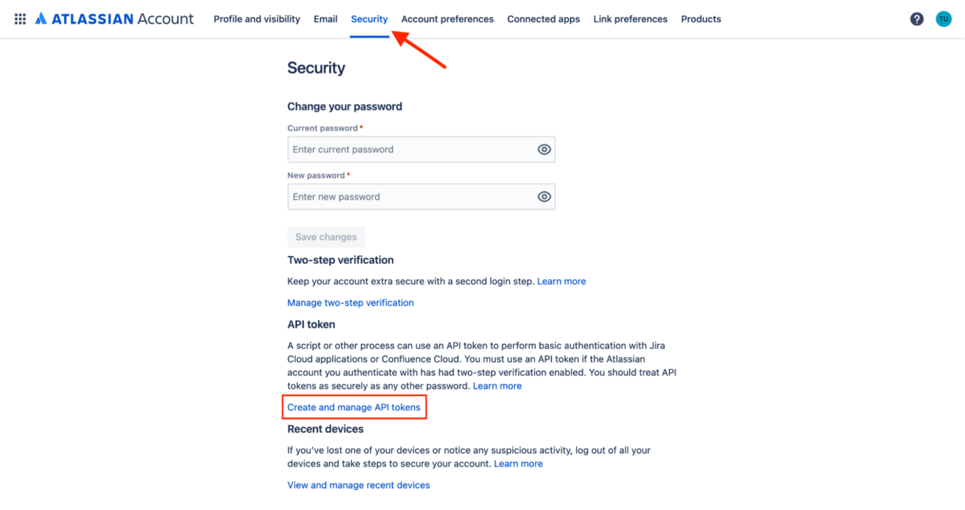Open the help menu via question mark icon
The width and height of the screenshot is (965, 510).
tap(916, 18)
